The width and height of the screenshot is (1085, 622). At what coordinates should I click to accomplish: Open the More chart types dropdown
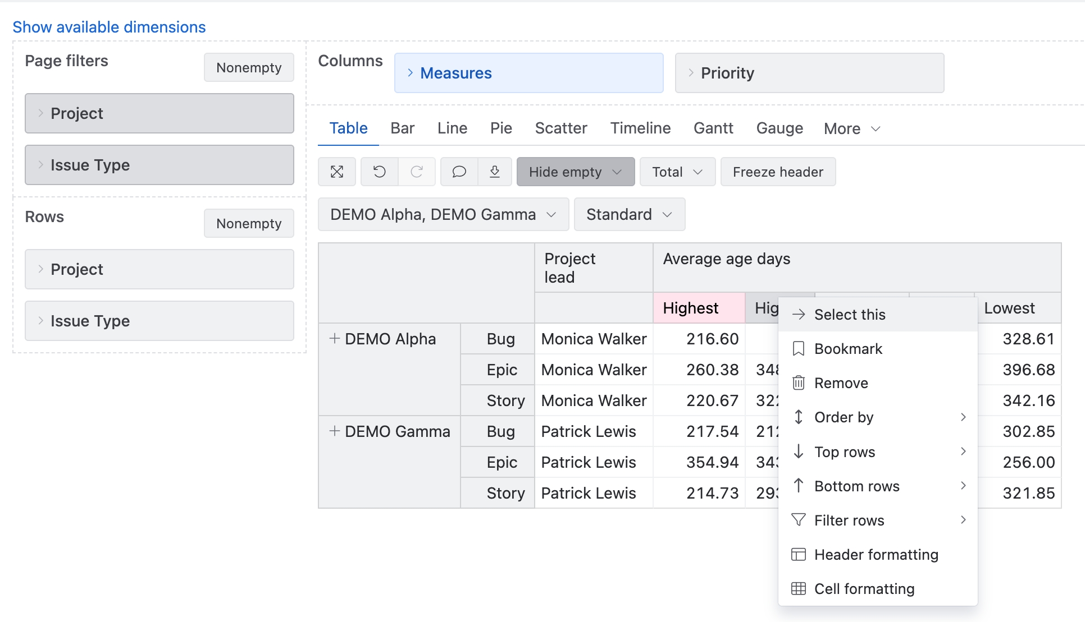[852, 128]
